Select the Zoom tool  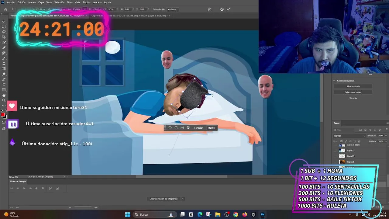pos(4,100)
